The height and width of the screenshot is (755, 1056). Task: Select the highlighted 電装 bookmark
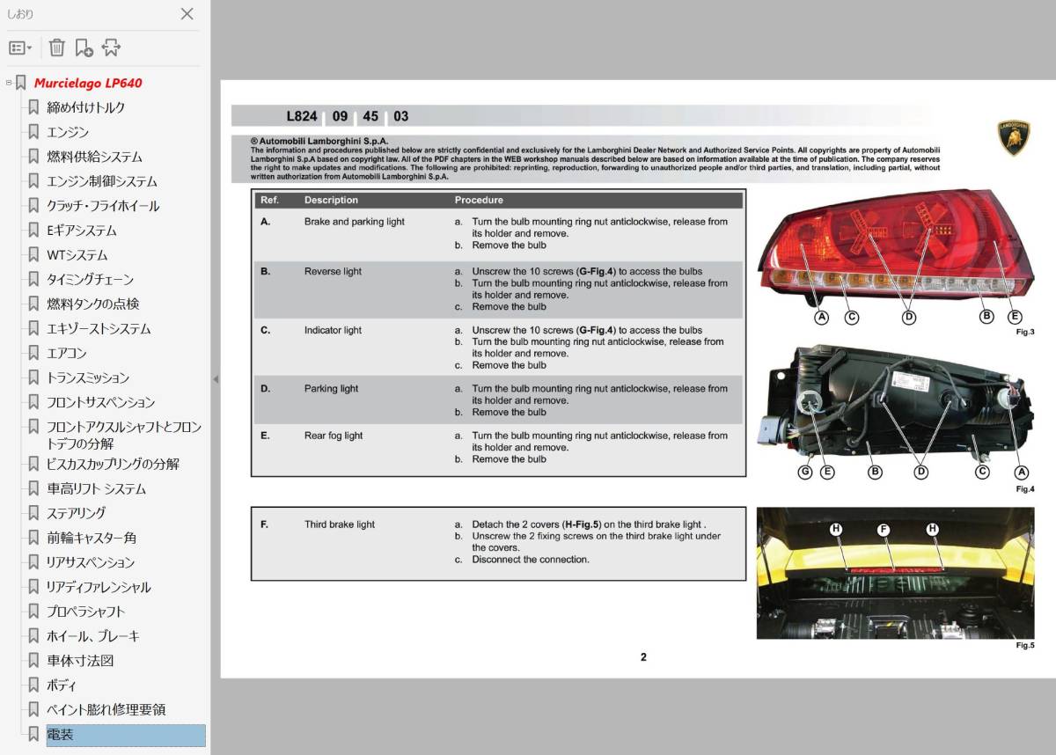[x=126, y=735]
